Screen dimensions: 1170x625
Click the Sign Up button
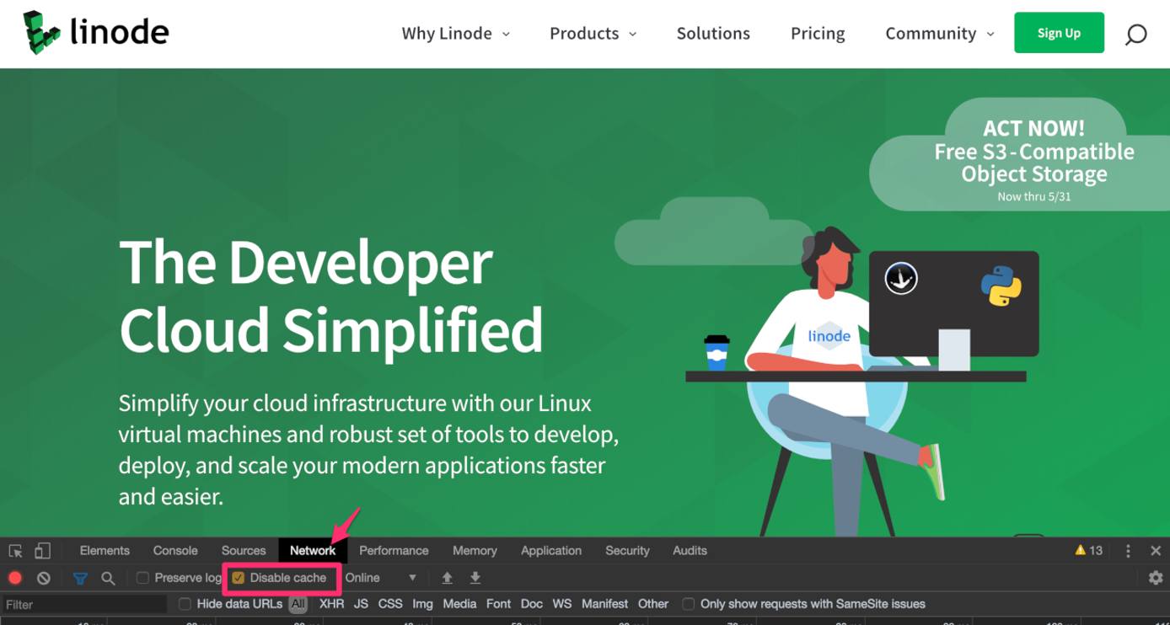(1059, 33)
